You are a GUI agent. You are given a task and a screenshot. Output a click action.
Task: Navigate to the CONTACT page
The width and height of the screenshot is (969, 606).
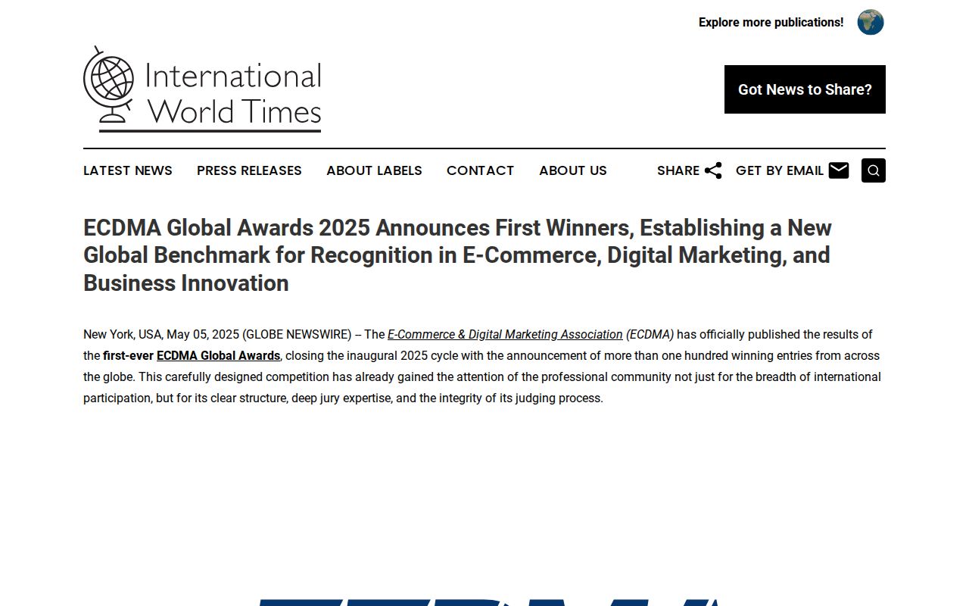[x=480, y=170]
